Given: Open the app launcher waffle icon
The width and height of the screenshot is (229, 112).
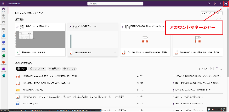Looking at the screenshot, I should click(x=3, y=3).
